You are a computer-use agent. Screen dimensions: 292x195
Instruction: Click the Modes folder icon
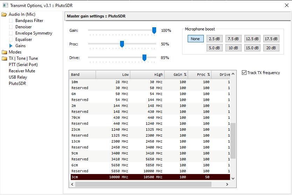pos(4,52)
